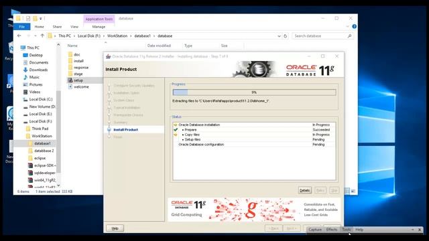This screenshot has width=429, height=241.
Task: Click Local Disk (F:) in address path
Action: 89,35
